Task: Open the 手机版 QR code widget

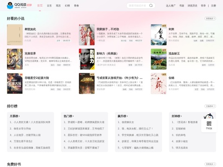Action: (x=209, y=125)
